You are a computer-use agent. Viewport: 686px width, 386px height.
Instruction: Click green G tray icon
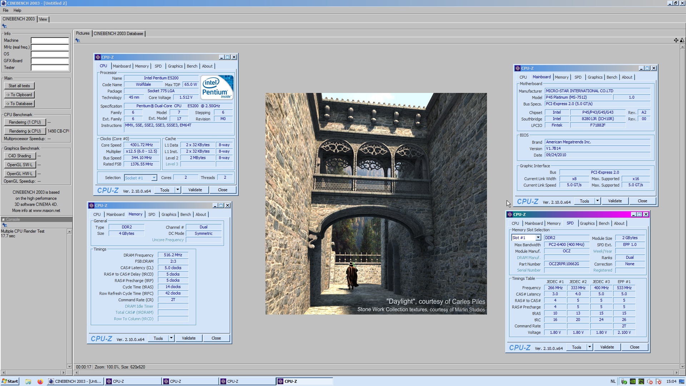tap(641, 381)
